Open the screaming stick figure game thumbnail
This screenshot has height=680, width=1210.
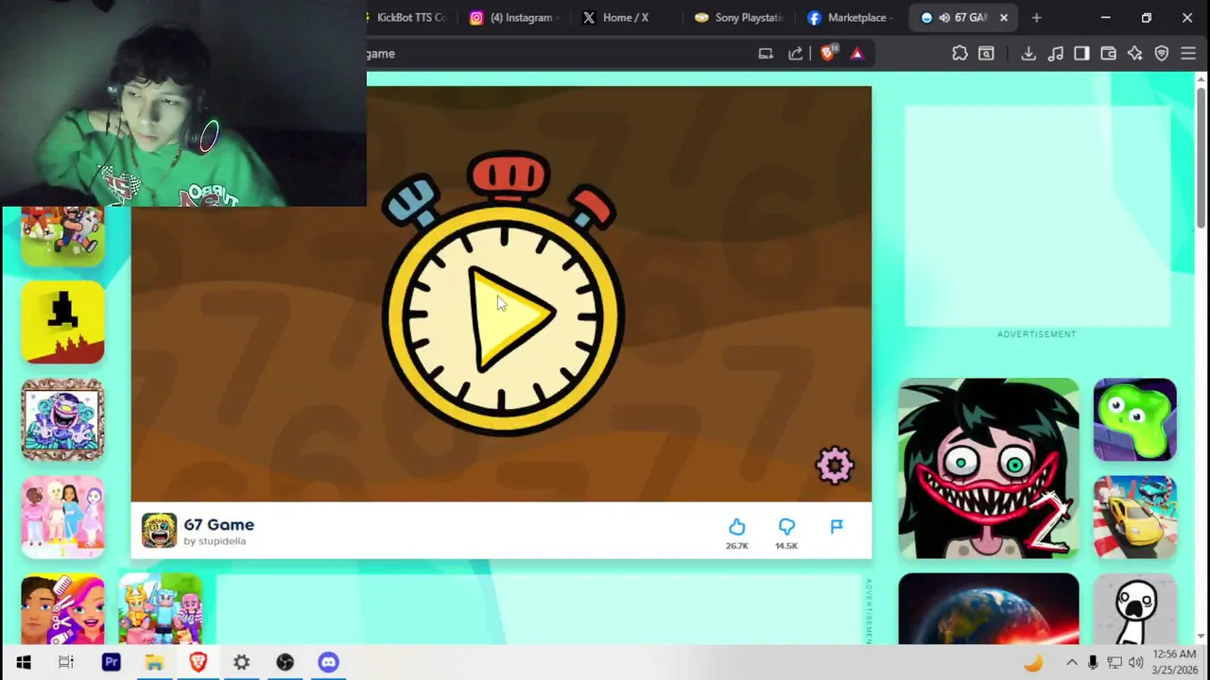coord(1134,609)
